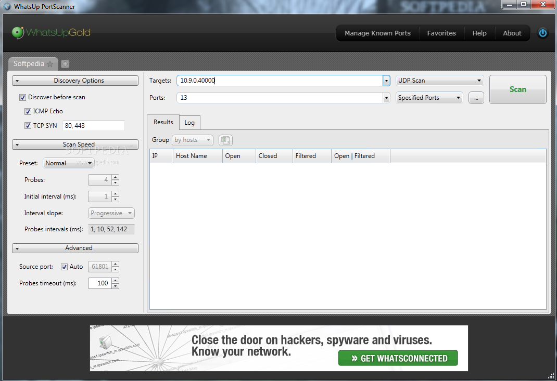Open the About menu item
The height and width of the screenshot is (381, 557).
[512, 33]
